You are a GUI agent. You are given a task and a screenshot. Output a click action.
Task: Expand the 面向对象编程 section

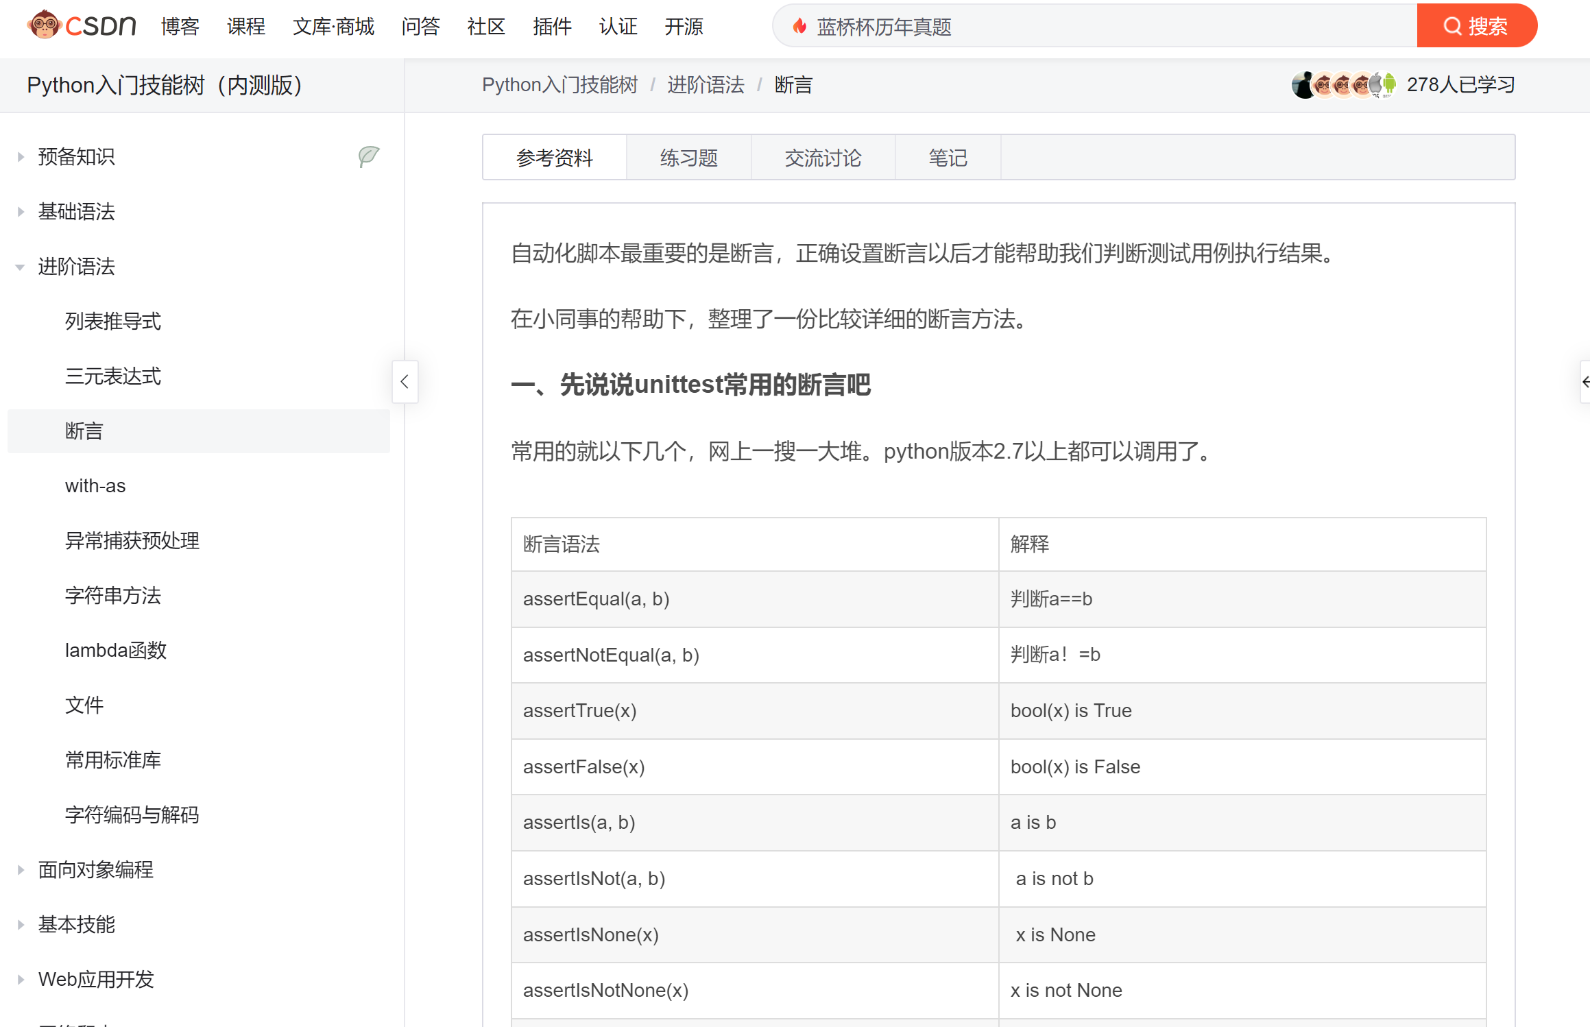(21, 870)
